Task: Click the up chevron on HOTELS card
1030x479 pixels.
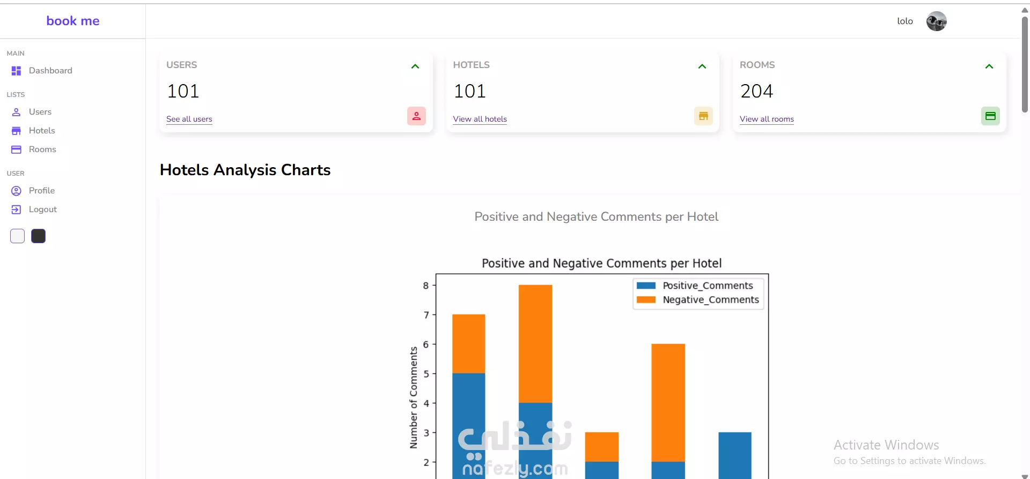Action: pyautogui.click(x=702, y=66)
